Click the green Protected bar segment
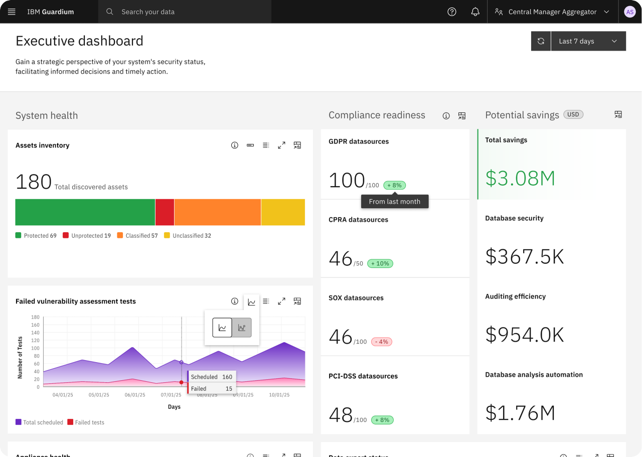Screen dimensions: 642x457 (85, 212)
